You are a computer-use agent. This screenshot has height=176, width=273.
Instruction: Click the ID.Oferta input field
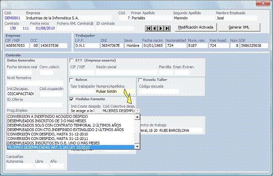(35, 104)
